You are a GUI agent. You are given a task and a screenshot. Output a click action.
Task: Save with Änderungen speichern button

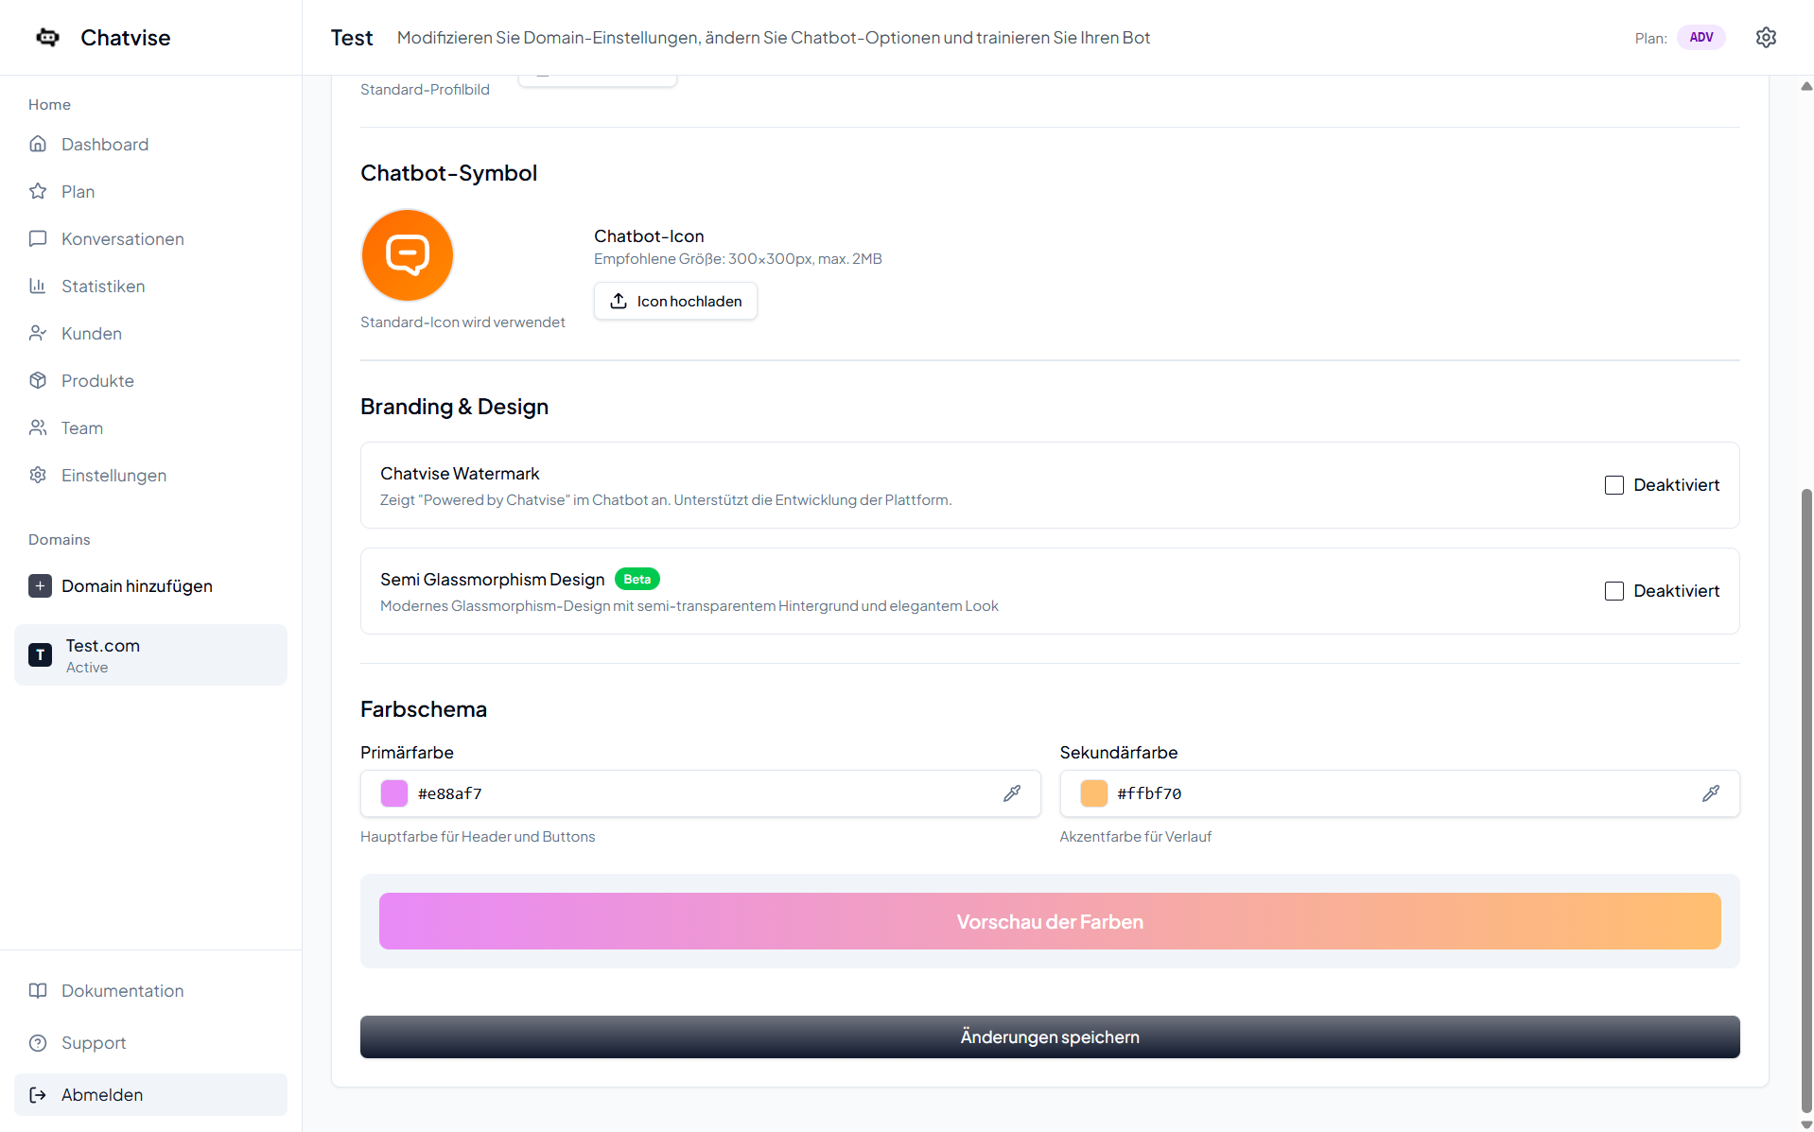point(1049,1036)
